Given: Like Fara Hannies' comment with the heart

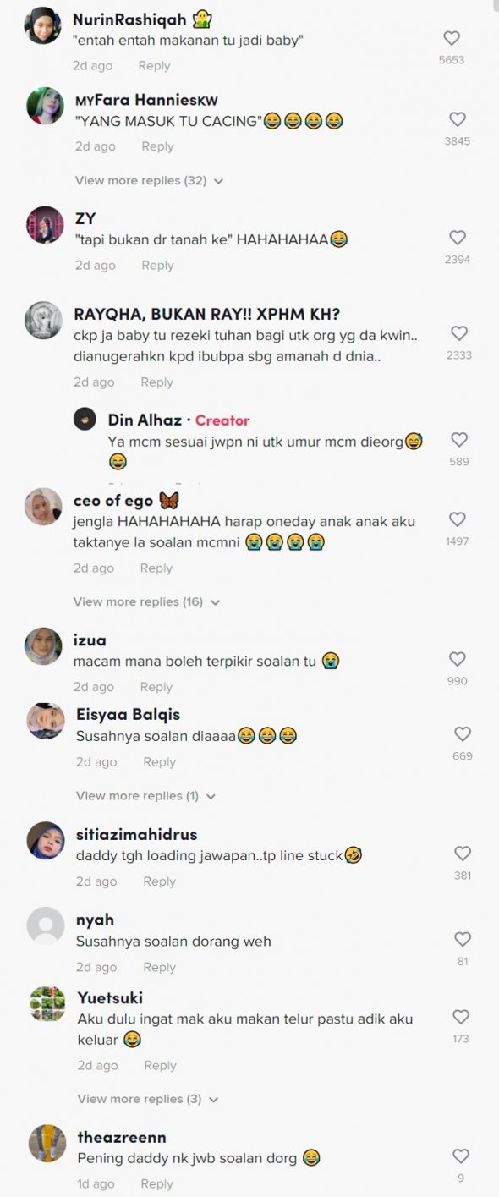Looking at the screenshot, I should tap(458, 119).
